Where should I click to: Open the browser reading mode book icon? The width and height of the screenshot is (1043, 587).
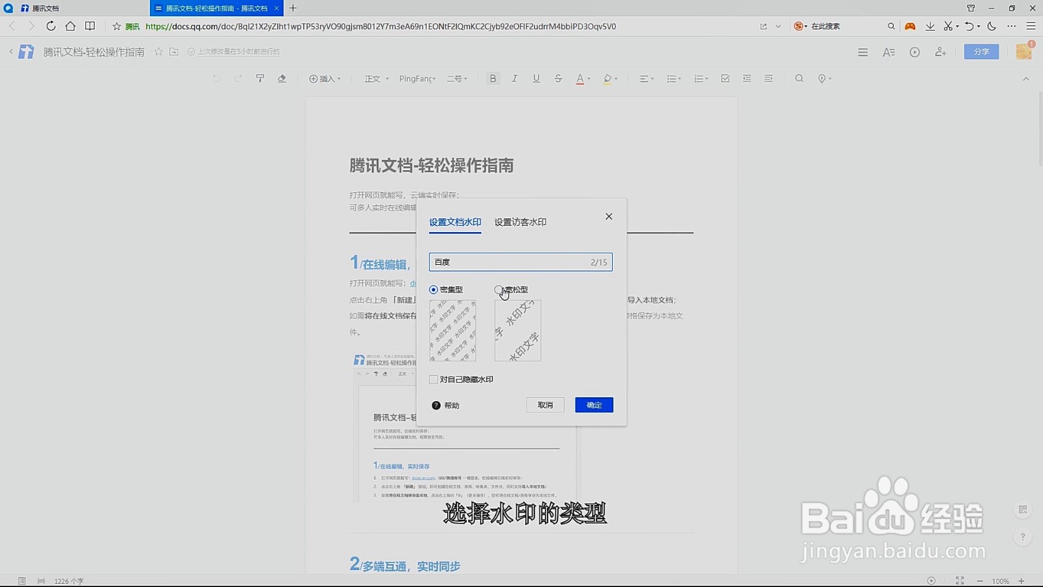pyautogui.click(x=90, y=26)
